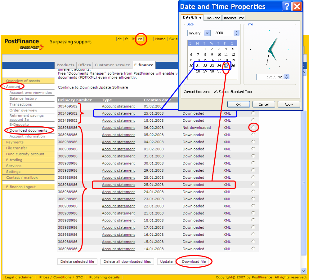Expand the Download documents arrow in sidebar
This screenshot has width=309, height=280.
(x=8, y=130)
